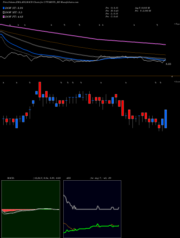Click the 'DOW MT: 3.5' legend text
The image size is (180, 238).
point(13,13)
